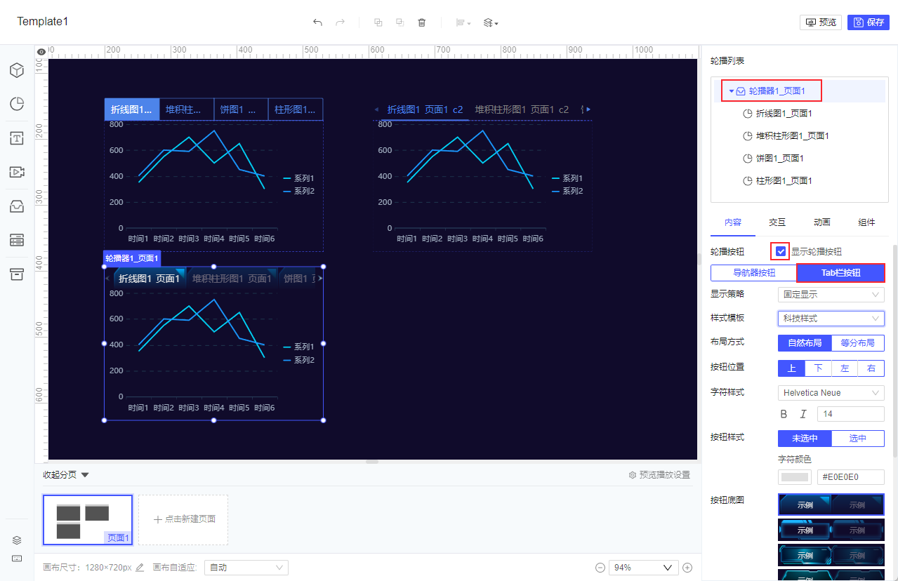Image resolution: width=898 pixels, height=581 pixels.
Task: Click the pencil icon beside canvas size
Action: click(x=140, y=567)
